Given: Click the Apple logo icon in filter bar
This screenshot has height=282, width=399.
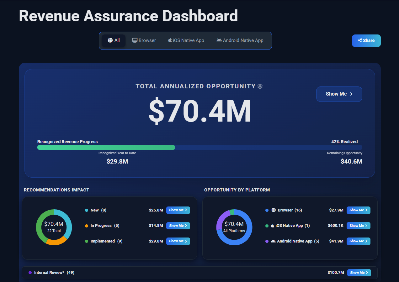Looking at the screenshot, I should click(170, 40).
